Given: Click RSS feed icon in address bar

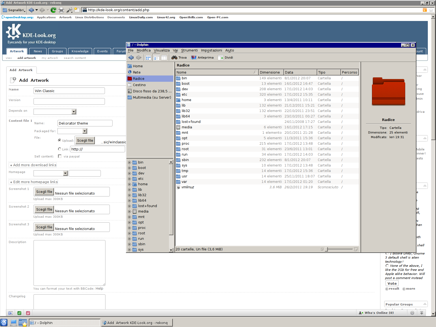Looking at the screenshot, I should pyautogui.click(x=425, y=10).
